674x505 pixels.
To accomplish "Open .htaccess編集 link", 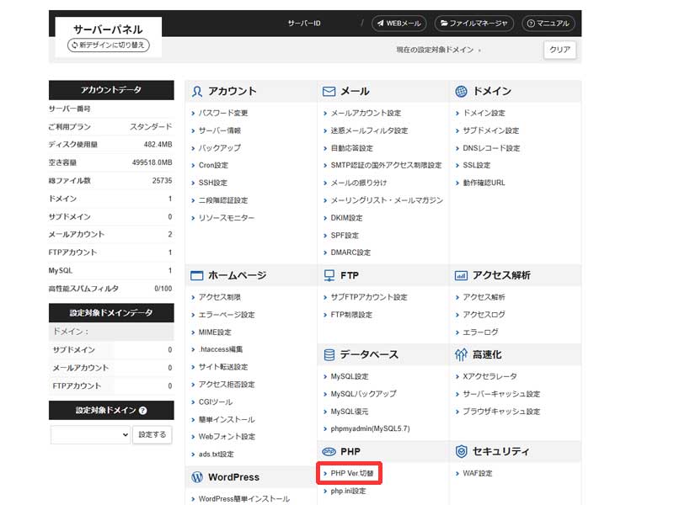I will click(x=221, y=349).
